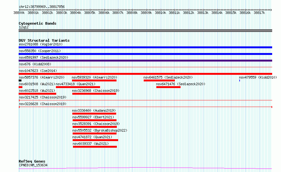Viewport: 281px width, 172px height.
Task: Select the blue esv2761088 variant bar
Action: [145, 47]
